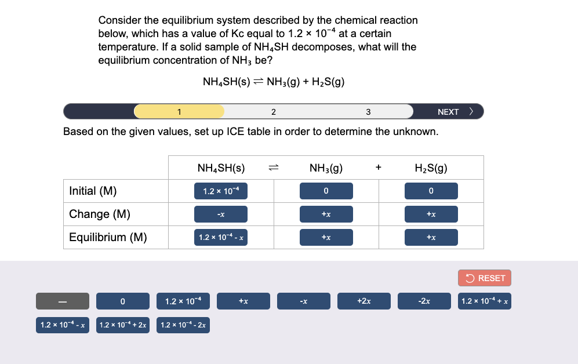Choose the '1.2 × 10⁻⁴' answer tile
Viewport: 578px width, 364px height.
(183, 301)
